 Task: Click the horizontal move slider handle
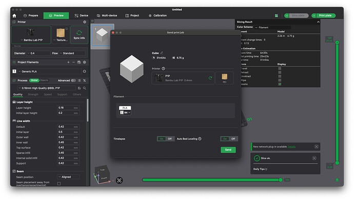click(x=281, y=180)
